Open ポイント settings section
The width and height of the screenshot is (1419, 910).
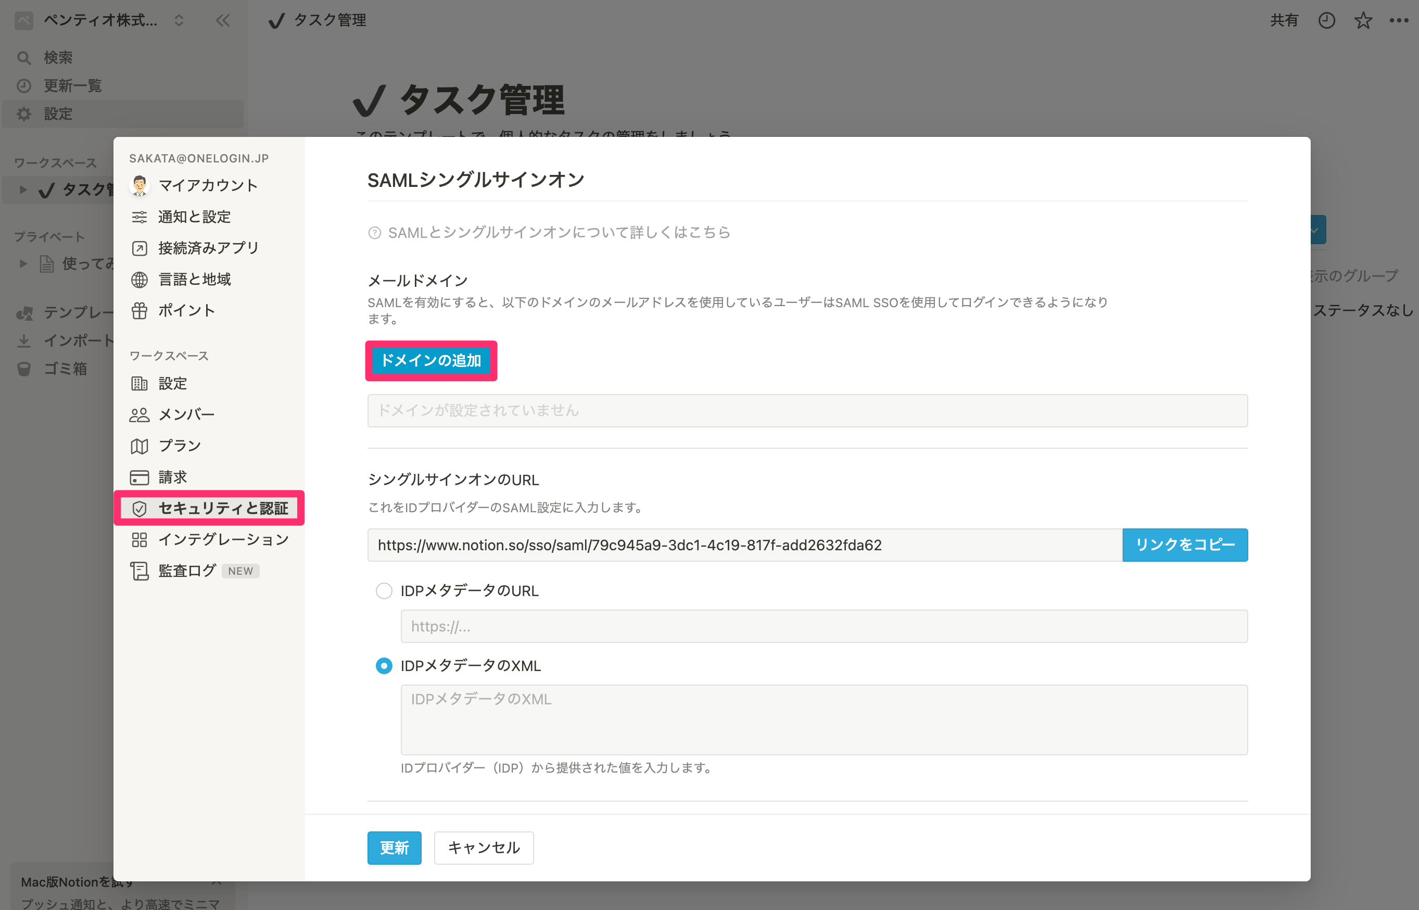point(209,311)
